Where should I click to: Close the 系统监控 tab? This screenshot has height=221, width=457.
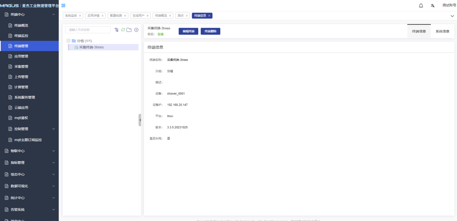80,16
